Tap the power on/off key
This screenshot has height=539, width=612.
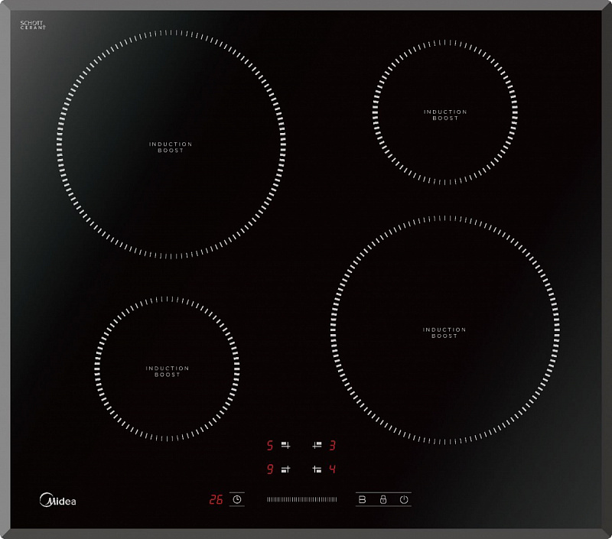tap(404, 499)
